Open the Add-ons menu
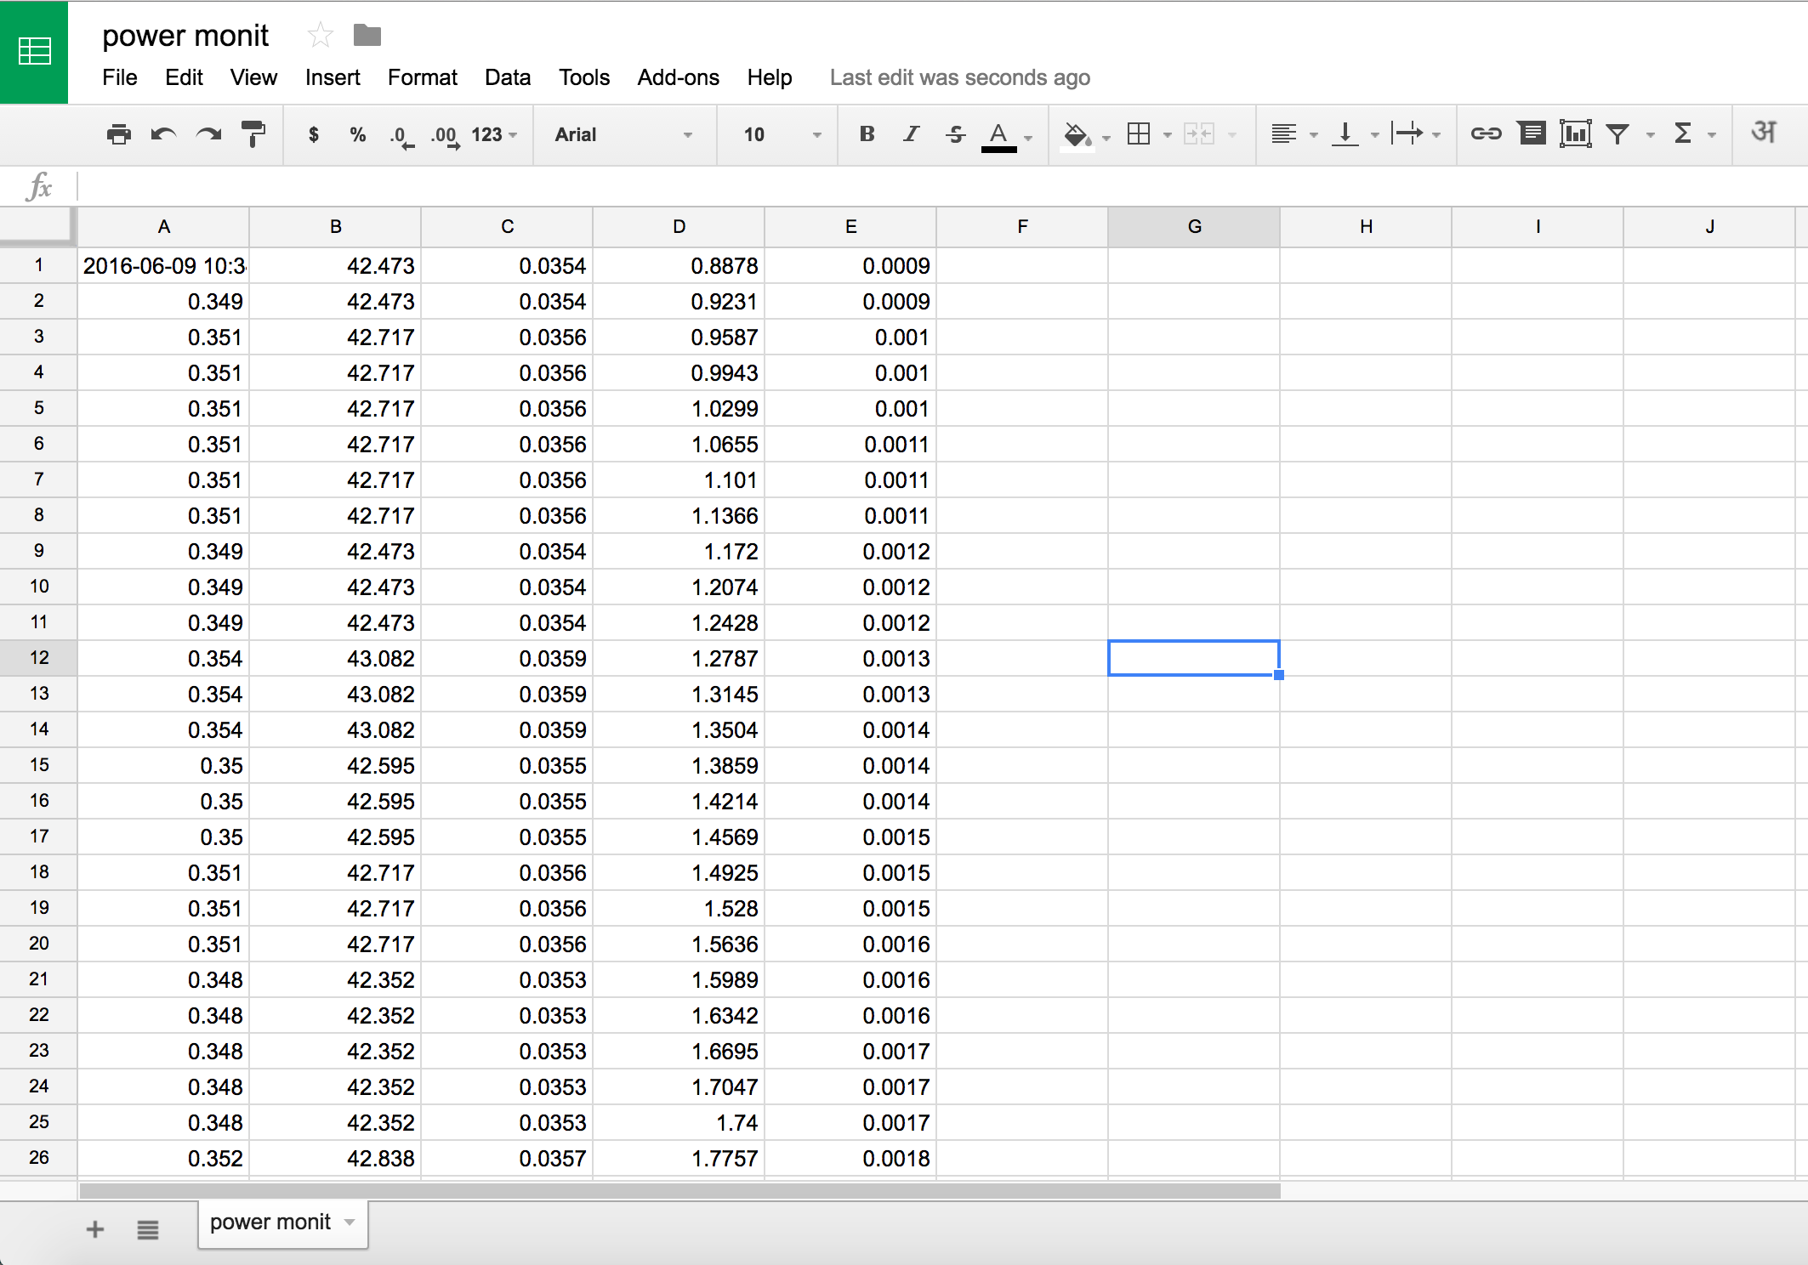The height and width of the screenshot is (1265, 1808). 678,77
